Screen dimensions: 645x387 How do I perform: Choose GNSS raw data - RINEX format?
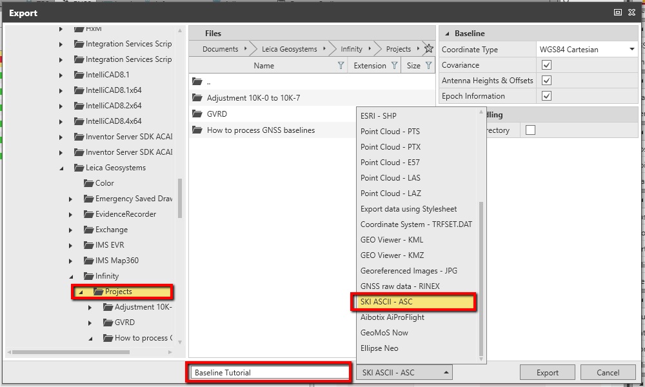tap(400, 286)
